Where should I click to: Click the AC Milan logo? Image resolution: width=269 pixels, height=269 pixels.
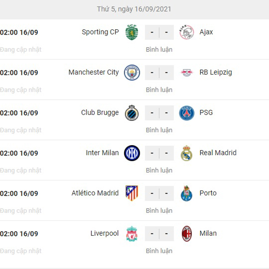tap(187, 234)
